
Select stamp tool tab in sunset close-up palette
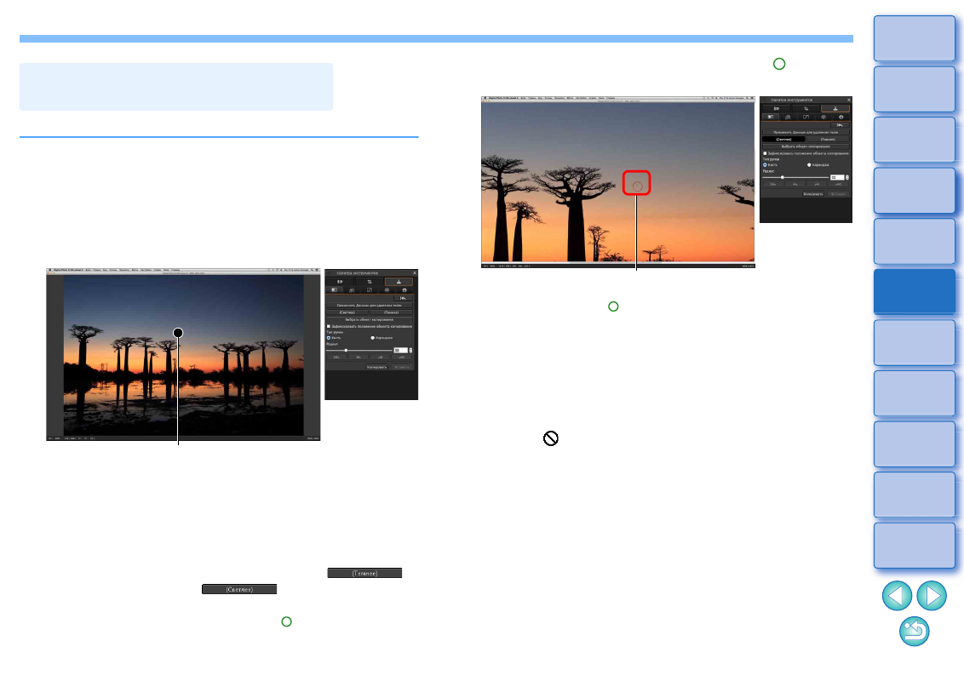click(x=835, y=108)
